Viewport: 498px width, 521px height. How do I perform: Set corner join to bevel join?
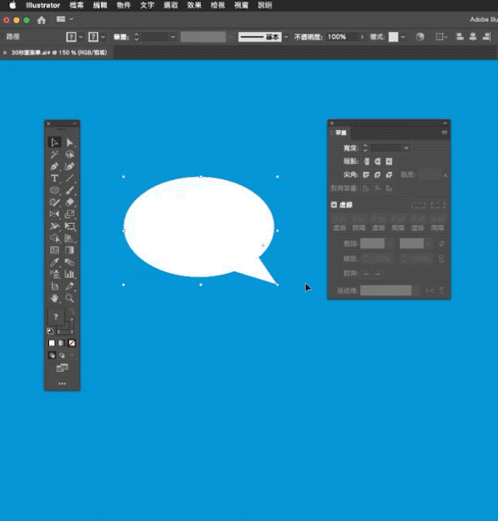(x=389, y=175)
